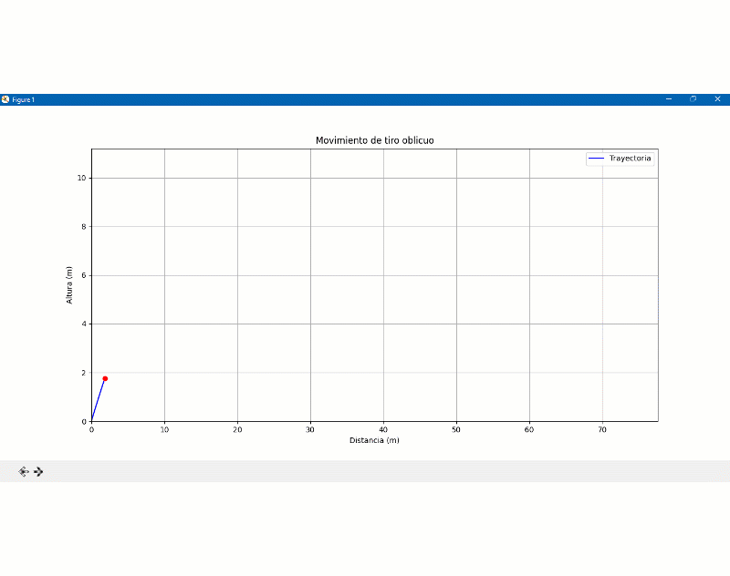Click the back arrow in the toolbar
This screenshot has width=730, height=576.
[24, 471]
